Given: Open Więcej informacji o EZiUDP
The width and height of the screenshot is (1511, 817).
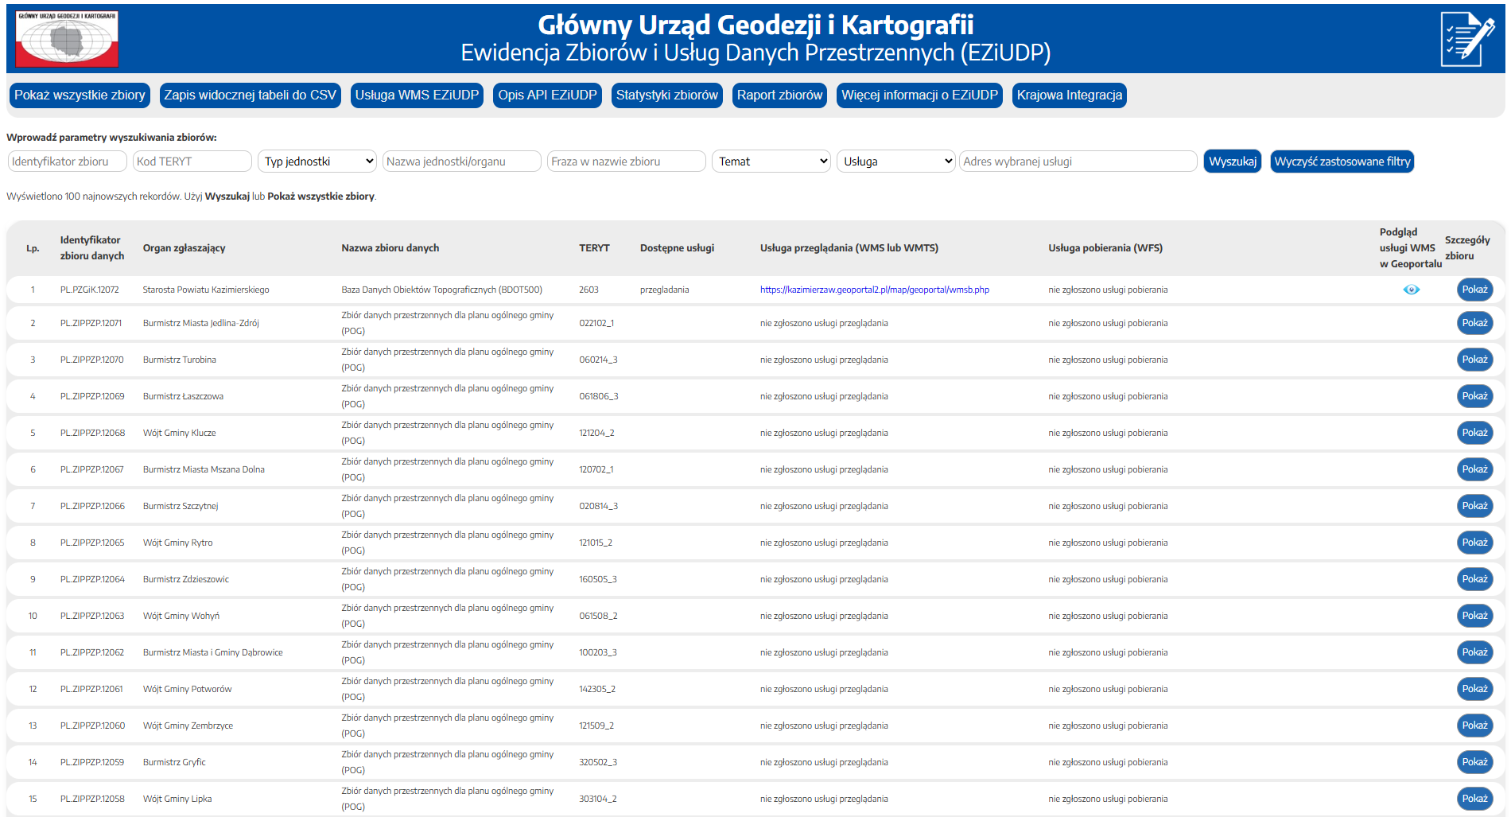Looking at the screenshot, I should click(x=919, y=95).
